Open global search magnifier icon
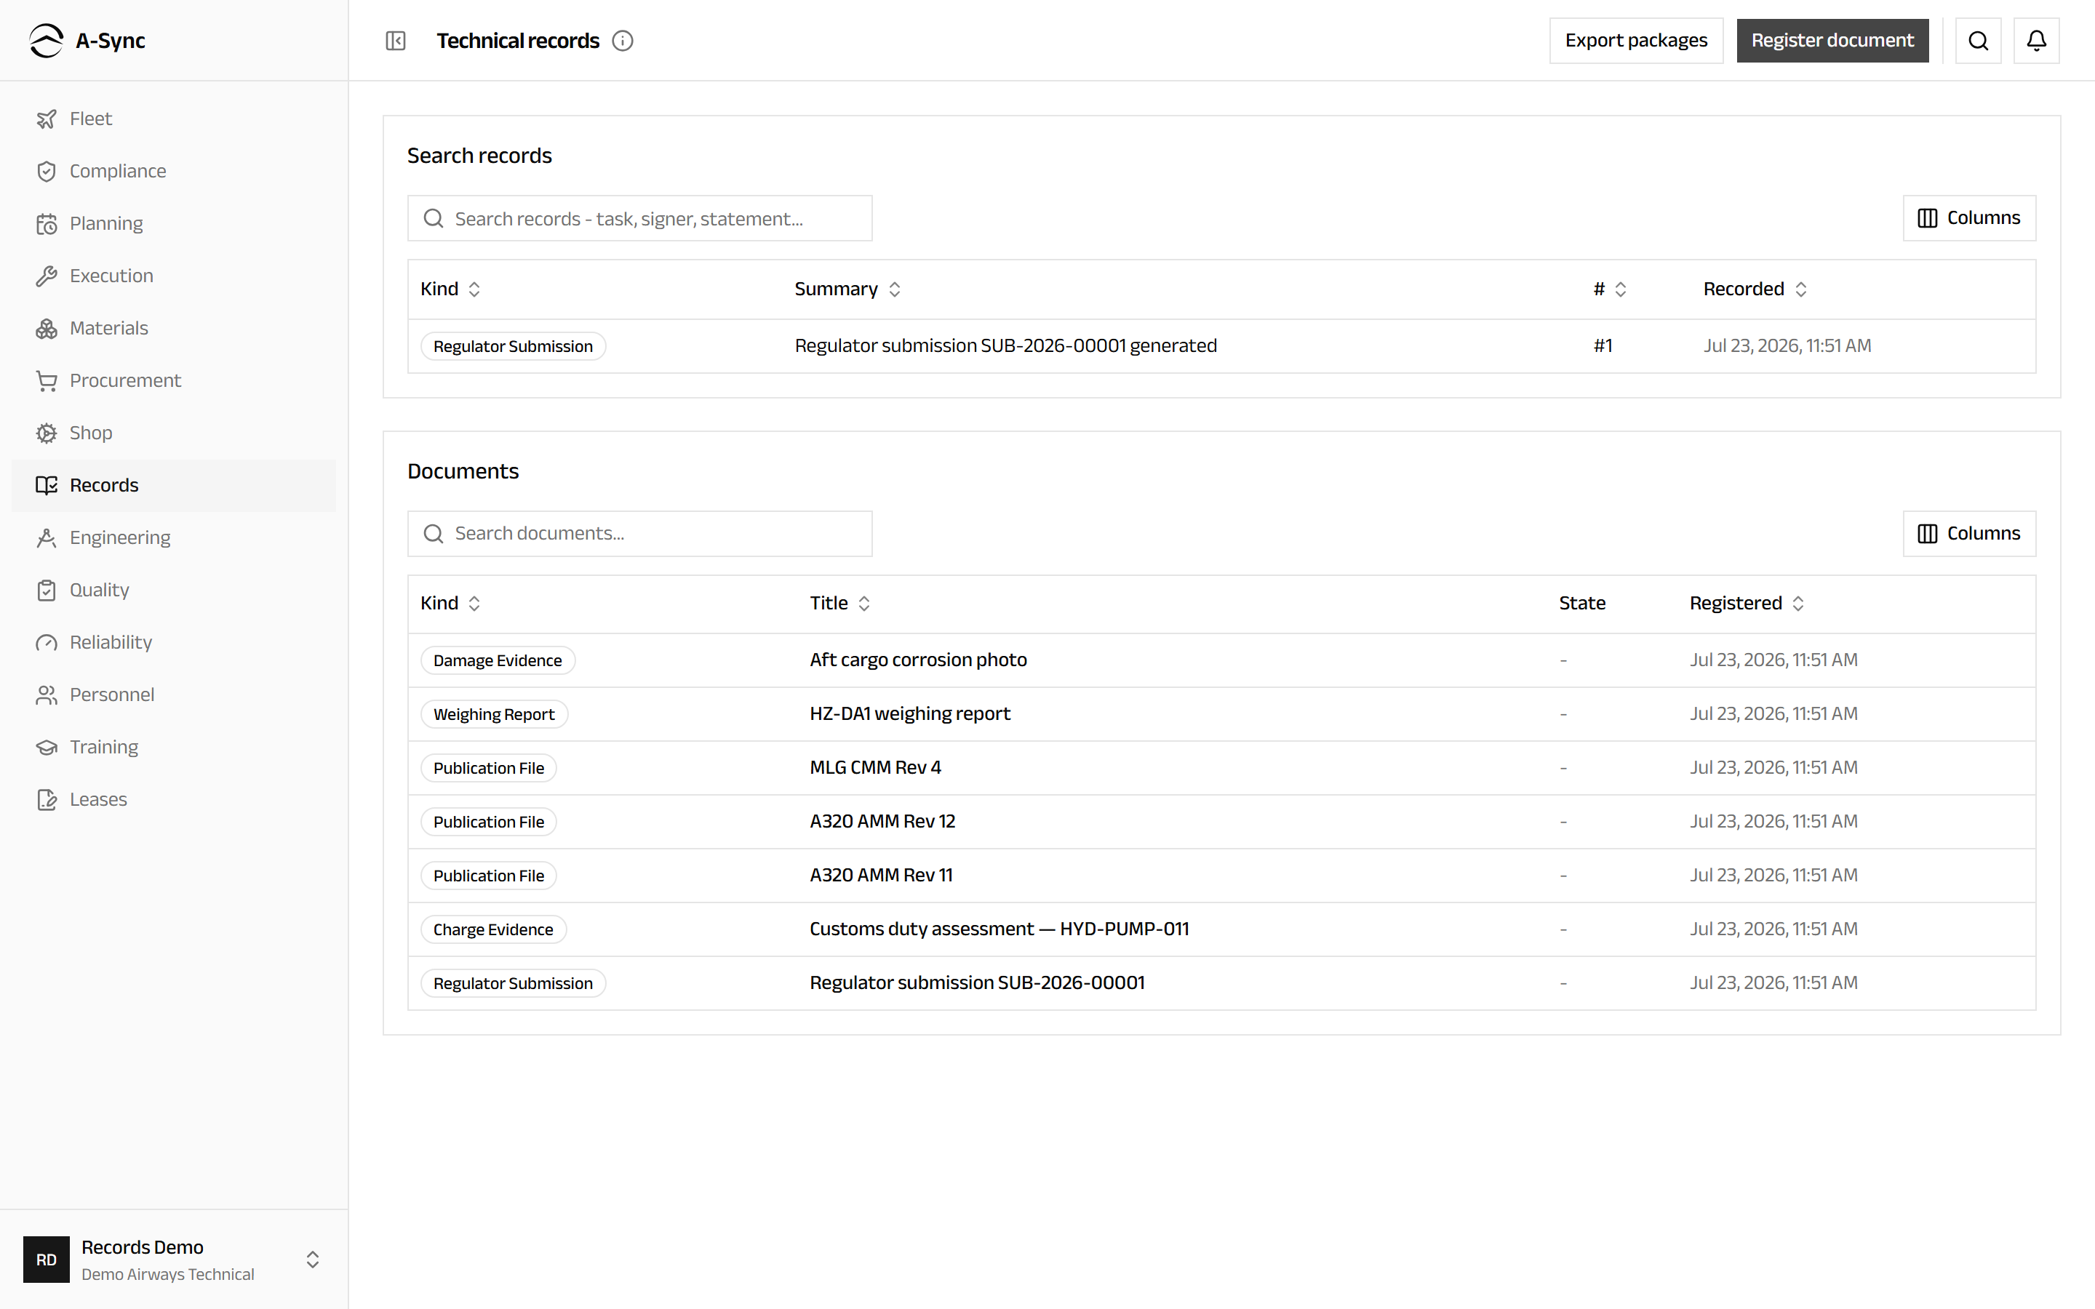 click(x=1978, y=41)
